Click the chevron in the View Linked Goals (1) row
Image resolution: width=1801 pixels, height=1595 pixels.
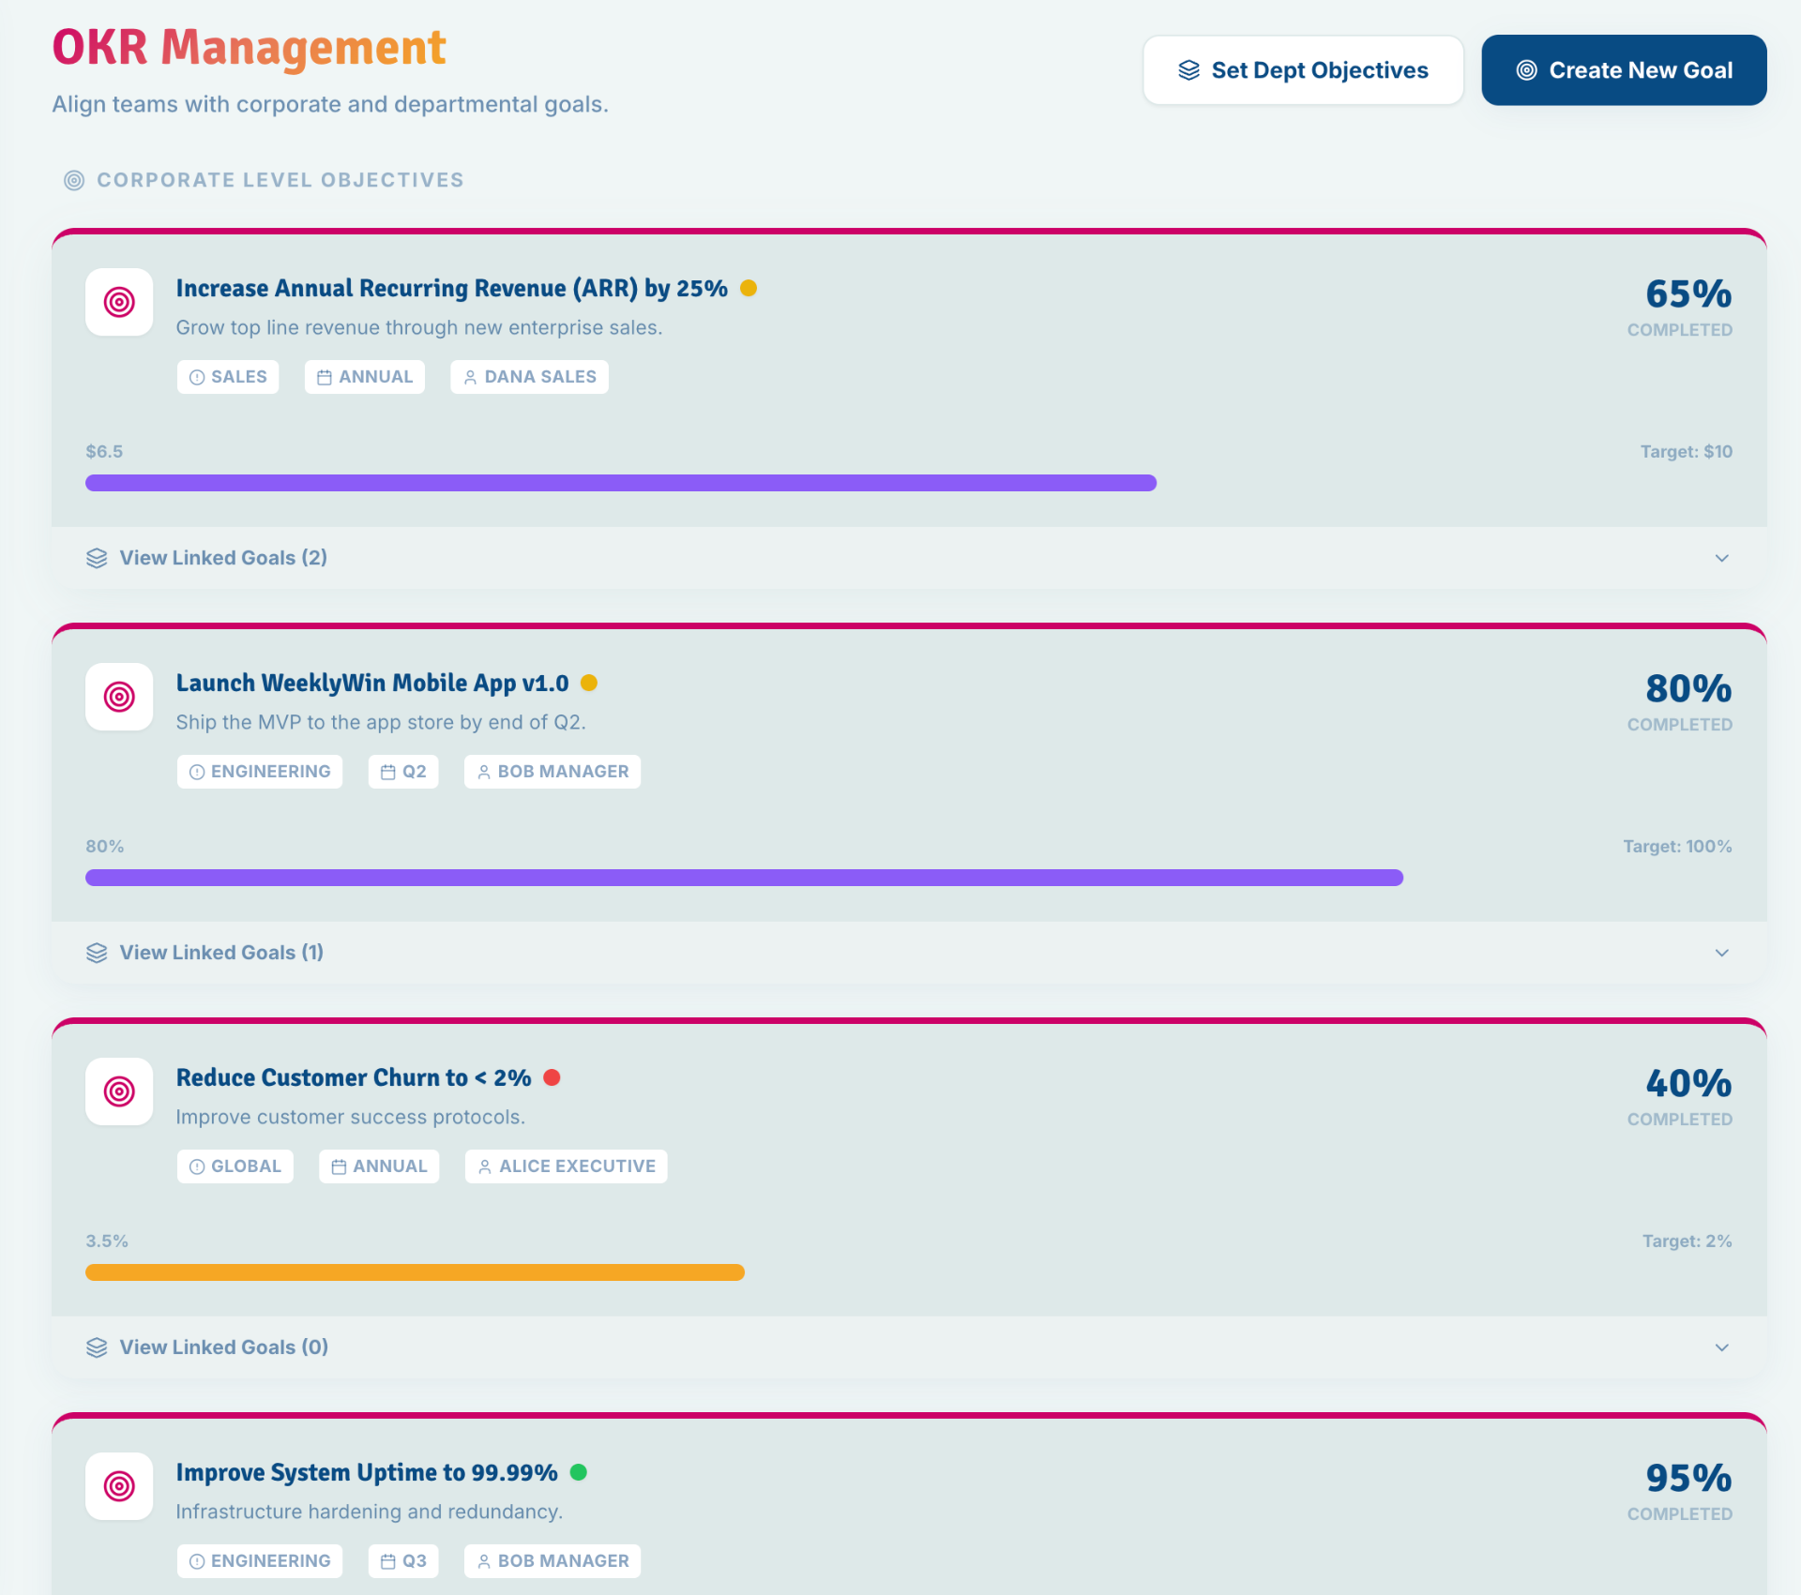coord(1722,953)
